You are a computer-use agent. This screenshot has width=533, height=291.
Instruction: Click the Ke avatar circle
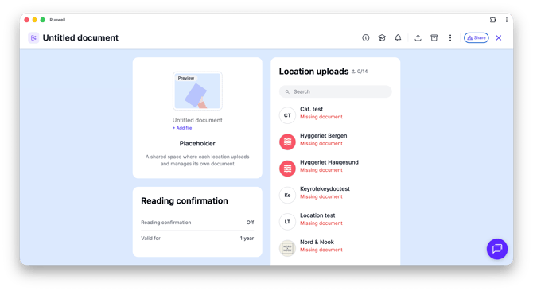(x=287, y=195)
